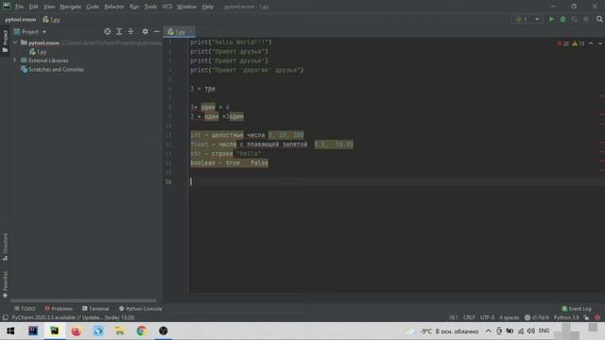The image size is (605, 340).
Task: Select Scratches and Consoles in tree
Action: tap(52, 69)
